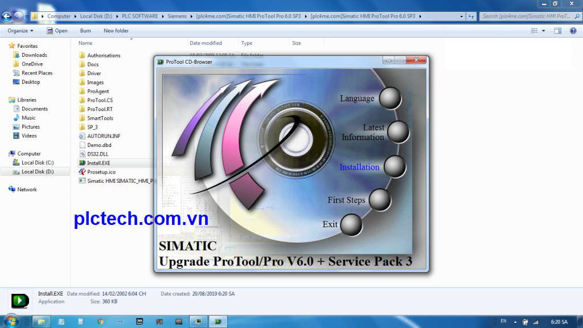Click the Siemens breadcrumb segment

pyautogui.click(x=177, y=17)
